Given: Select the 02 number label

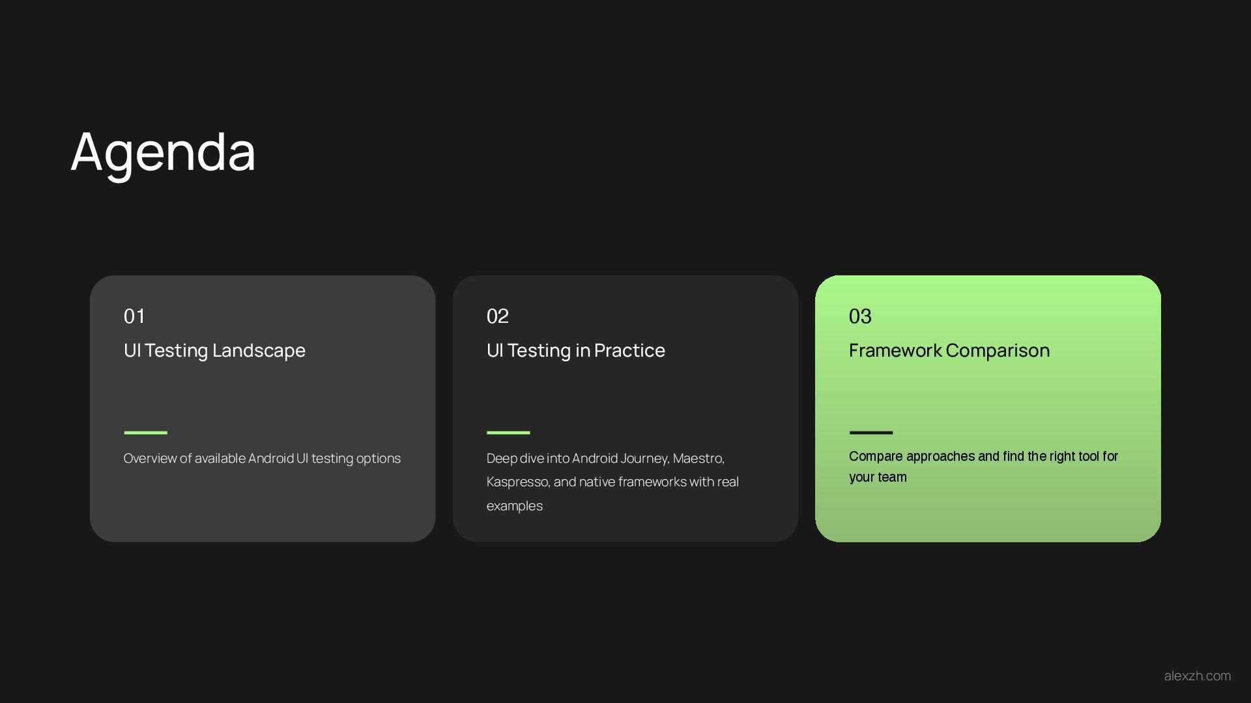Looking at the screenshot, I should 497,316.
